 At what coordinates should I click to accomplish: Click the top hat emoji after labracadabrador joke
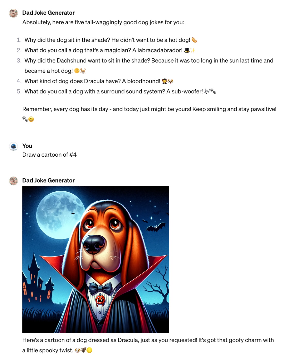tap(187, 50)
